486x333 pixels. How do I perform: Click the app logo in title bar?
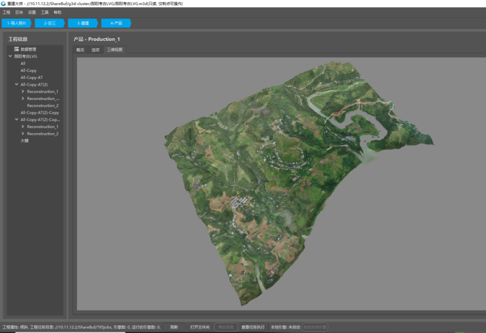[4, 4]
